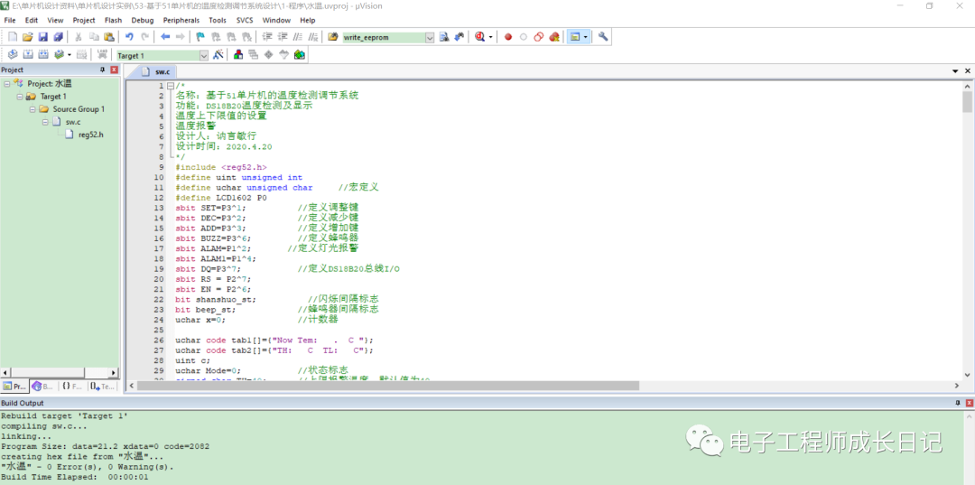The height and width of the screenshot is (485, 975).
Task: Select reg52.h in the project tree
Action: pos(90,135)
